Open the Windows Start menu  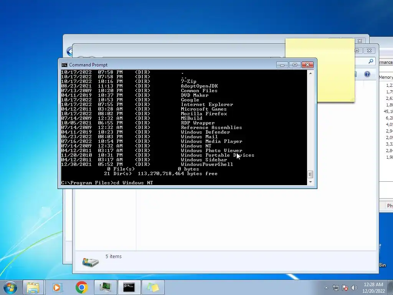10,287
